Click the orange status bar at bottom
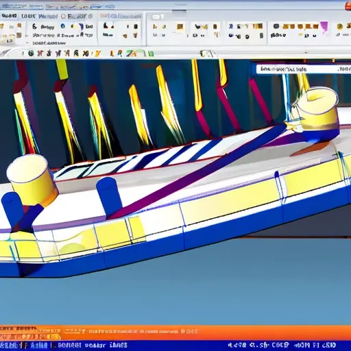 (175, 332)
